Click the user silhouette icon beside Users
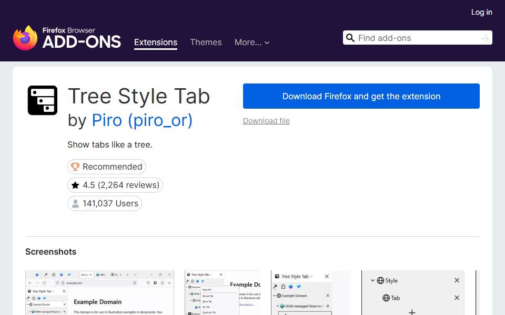This screenshot has height=315, width=505. [75, 204]
